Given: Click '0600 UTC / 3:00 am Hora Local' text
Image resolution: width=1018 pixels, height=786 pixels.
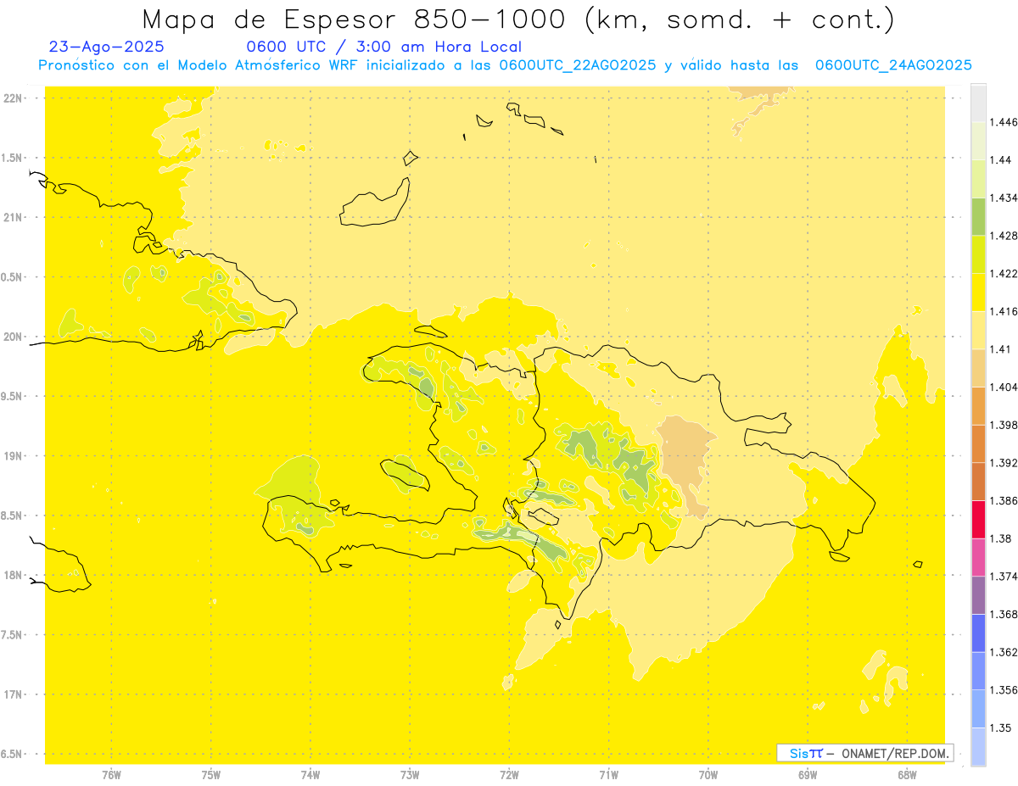Looking at the screenshot, I should click(x=383, y=47).
